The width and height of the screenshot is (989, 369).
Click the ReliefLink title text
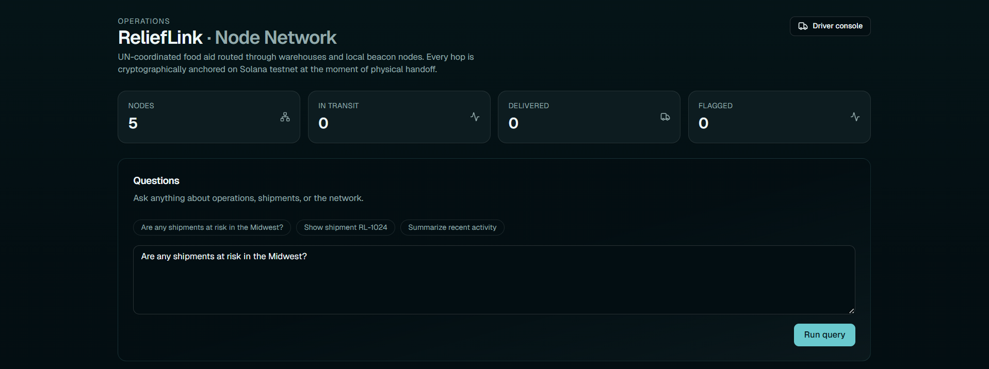(x=160, y=38)
